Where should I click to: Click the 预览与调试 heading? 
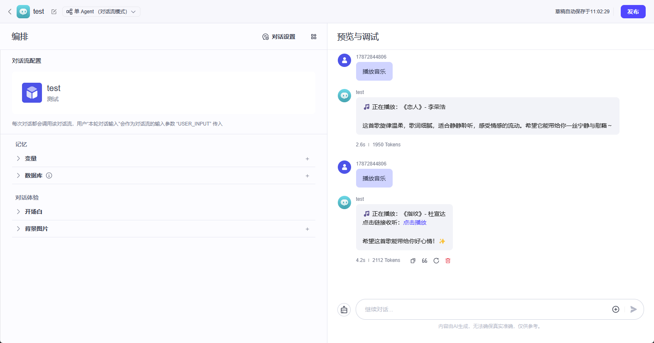pos(358,37)
